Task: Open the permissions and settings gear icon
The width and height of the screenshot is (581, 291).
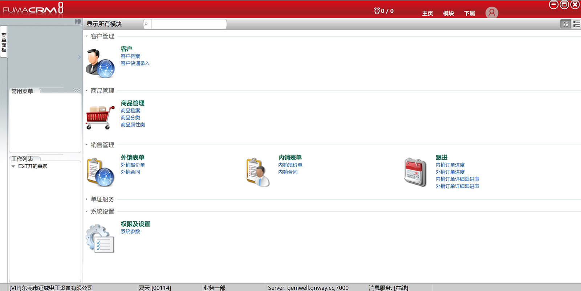Action: click(x=100, y=238)
